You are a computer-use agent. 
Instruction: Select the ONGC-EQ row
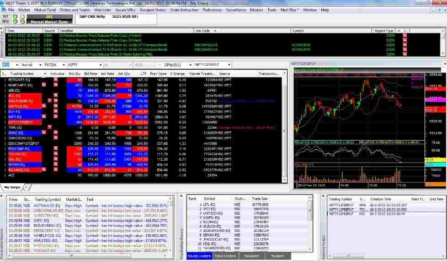[x=141, y=133]
